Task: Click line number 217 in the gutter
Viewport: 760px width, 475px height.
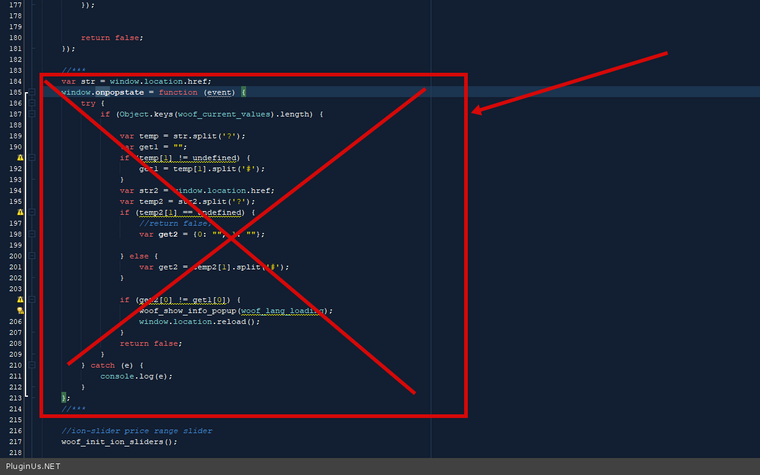Action: pos(16,442)
